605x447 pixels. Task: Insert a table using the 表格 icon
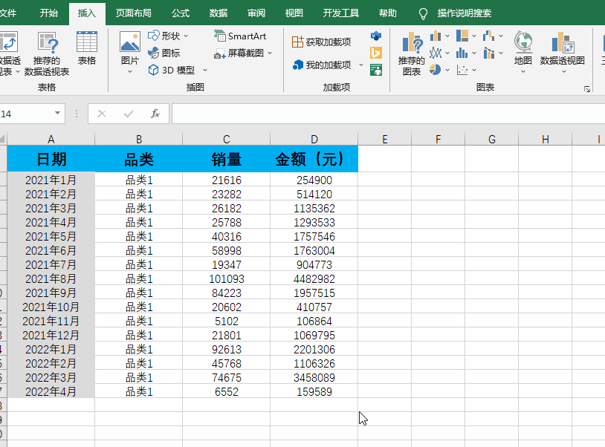[x=87, y=49]
